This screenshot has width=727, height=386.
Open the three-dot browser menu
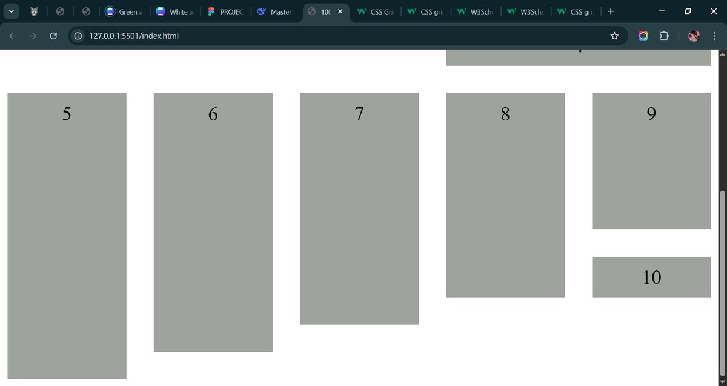pos(714,36)
